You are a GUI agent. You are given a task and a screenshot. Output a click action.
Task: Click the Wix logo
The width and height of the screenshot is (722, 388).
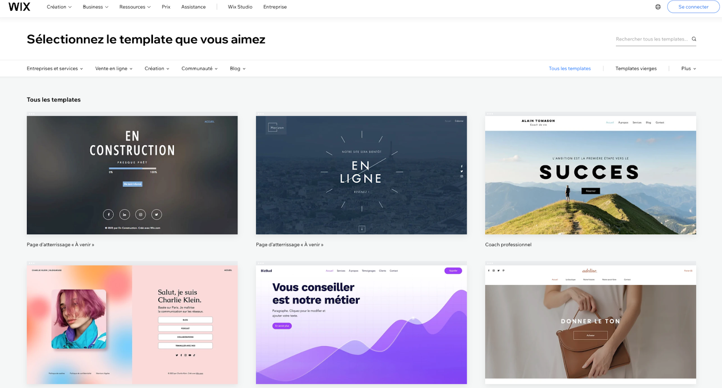[x=19, y=7]
